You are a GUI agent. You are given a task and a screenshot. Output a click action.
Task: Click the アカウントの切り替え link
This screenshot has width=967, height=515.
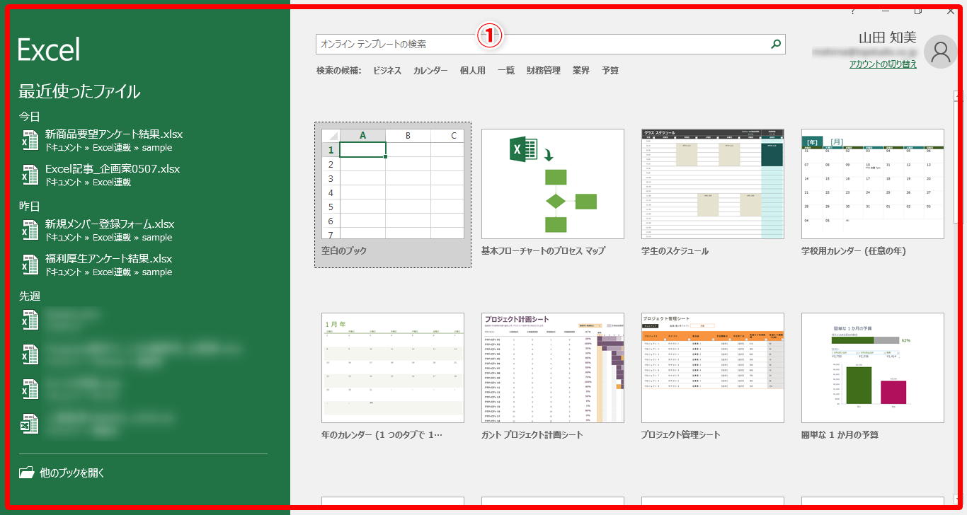click(883, 64)
